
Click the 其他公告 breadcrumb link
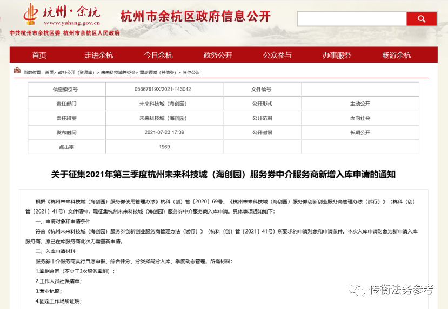tap(191, 72)
